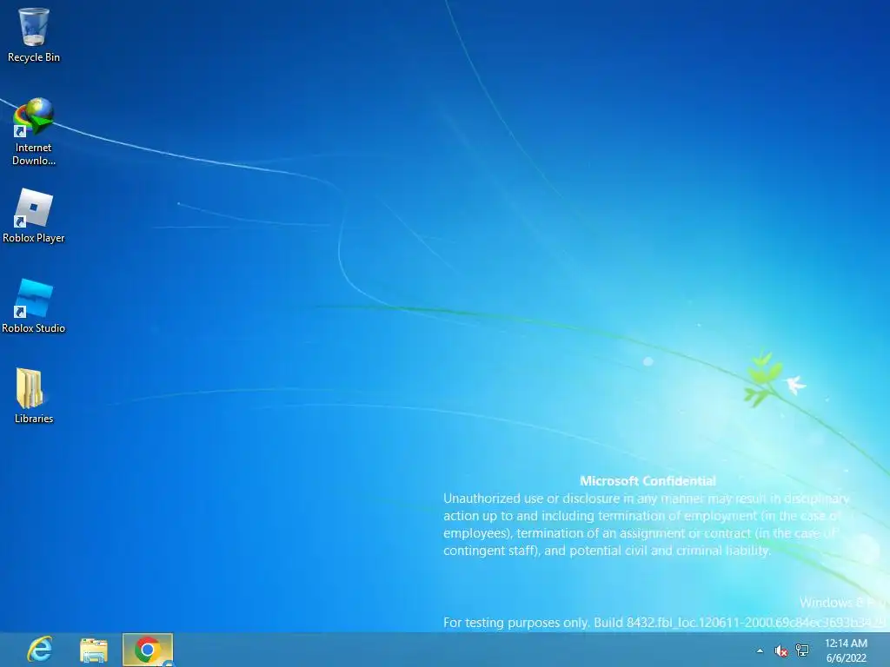Open Internet Explorer from the taskbar
Image resolution: width=890 pixels, height=667 pixels.
click(x=40, y=650)
